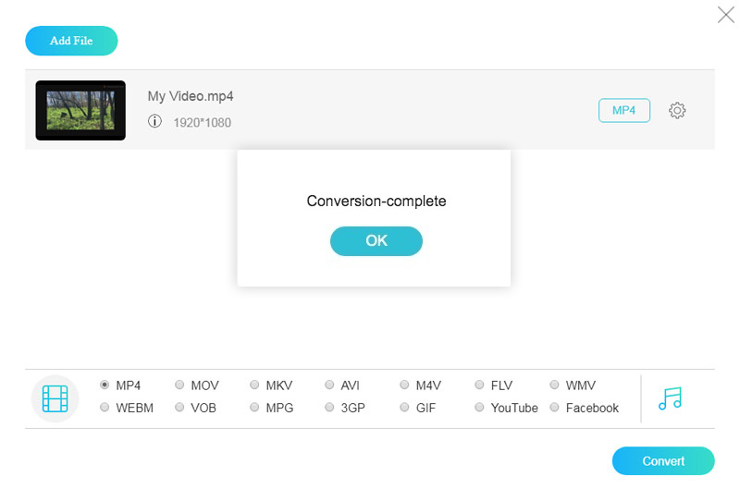Select the video format film icon
The width and height of the screenshot is (740, 501).
point(55,398)
